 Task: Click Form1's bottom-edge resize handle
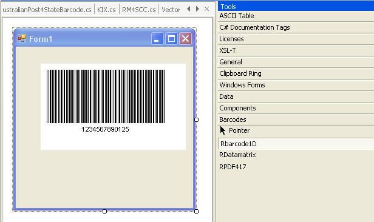(x=104, y=211)
